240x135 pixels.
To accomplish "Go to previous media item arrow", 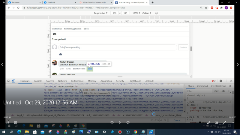I will [2, 64].
